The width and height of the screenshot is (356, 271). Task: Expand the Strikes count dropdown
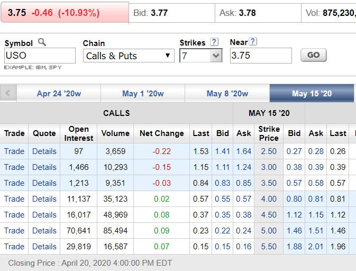coord(200,56)
